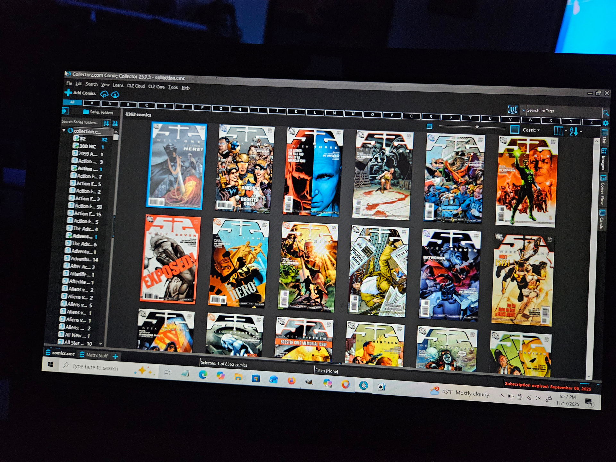Toggle the small thumbnail size square
Viewport: 616px width, 462px height.
[429, 126]
